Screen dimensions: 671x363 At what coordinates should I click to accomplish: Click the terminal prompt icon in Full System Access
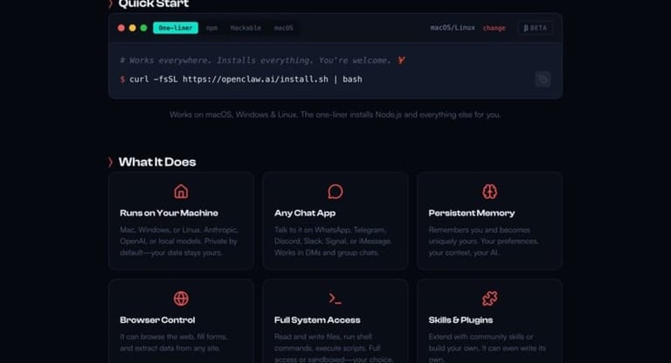[335, 298]
